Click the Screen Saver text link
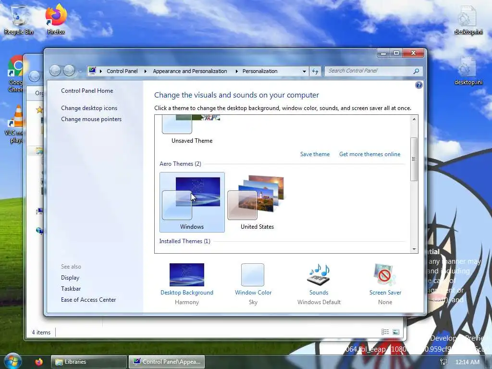 click(x=385, y=293)
